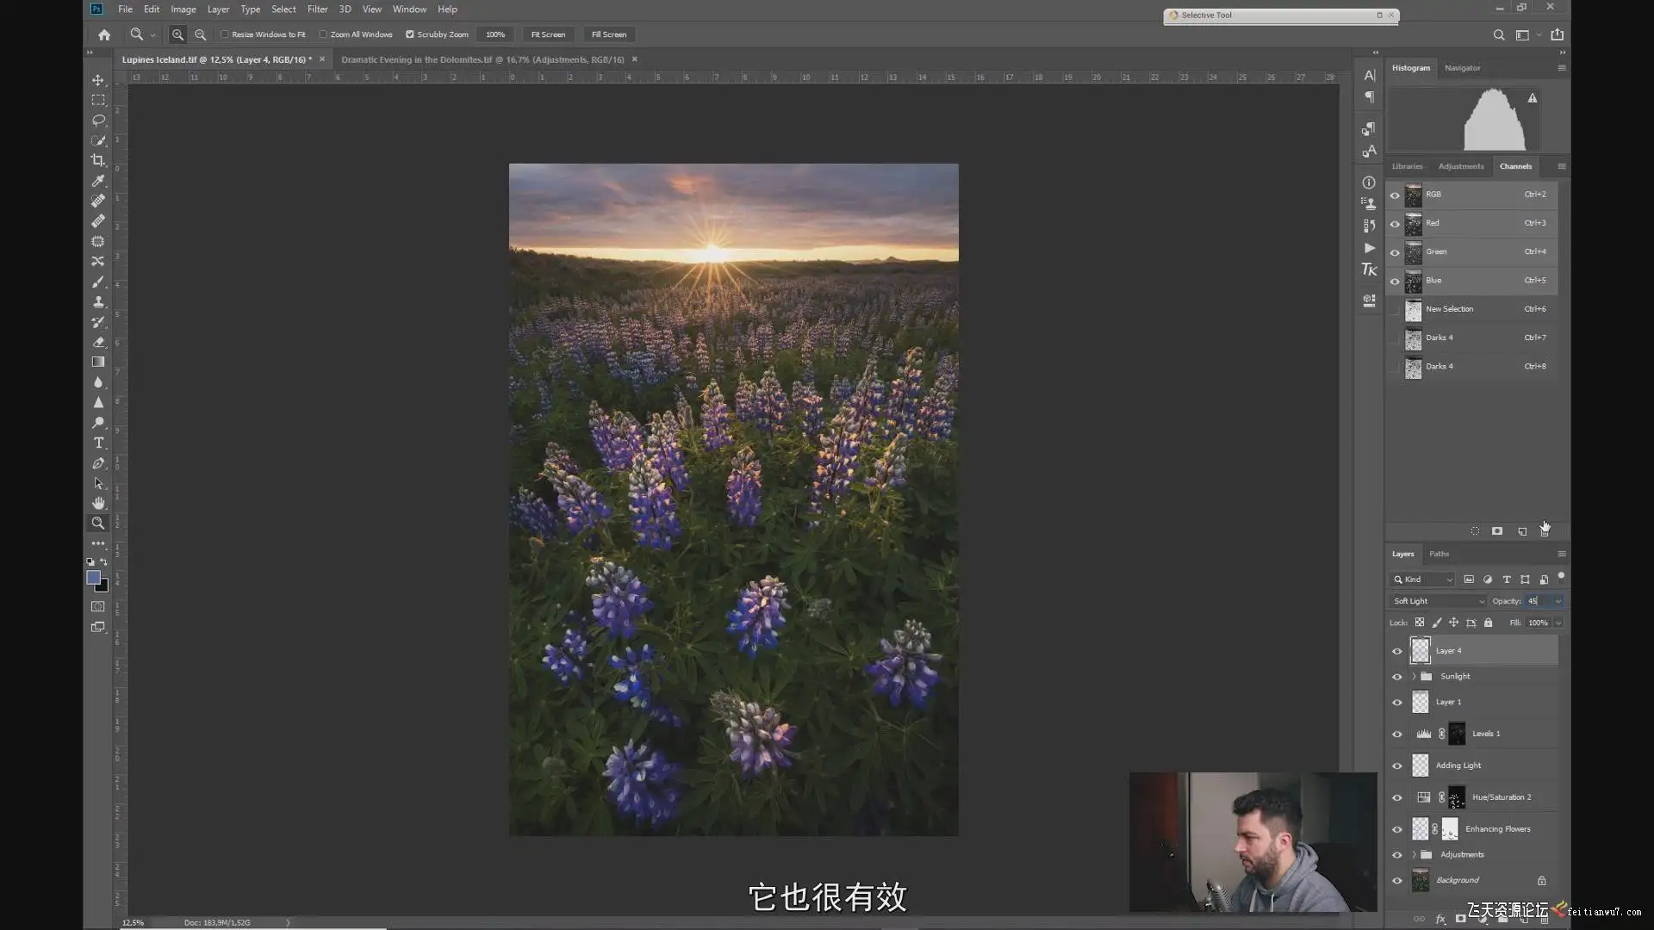1654x930 pixels.
Task: Select the Crop tool
Action: pyautogui.click(x=98, y=160)
